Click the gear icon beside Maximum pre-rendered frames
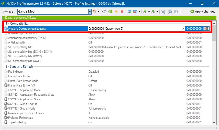 coord(6,113)
